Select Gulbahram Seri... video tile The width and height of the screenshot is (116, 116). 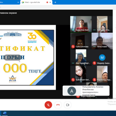[x=81, y=74]
